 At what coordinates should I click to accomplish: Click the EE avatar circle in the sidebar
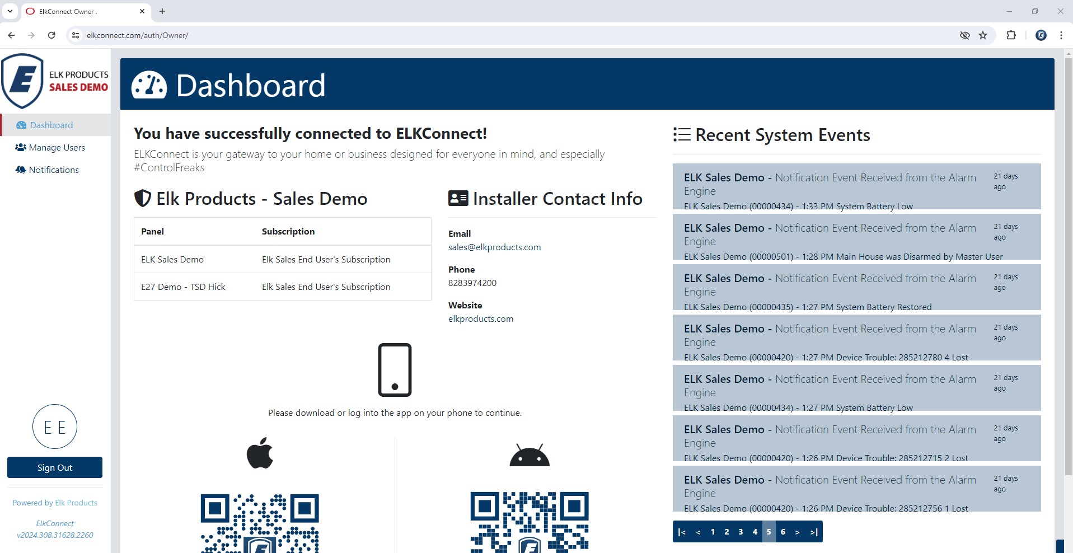coord(54,427)
